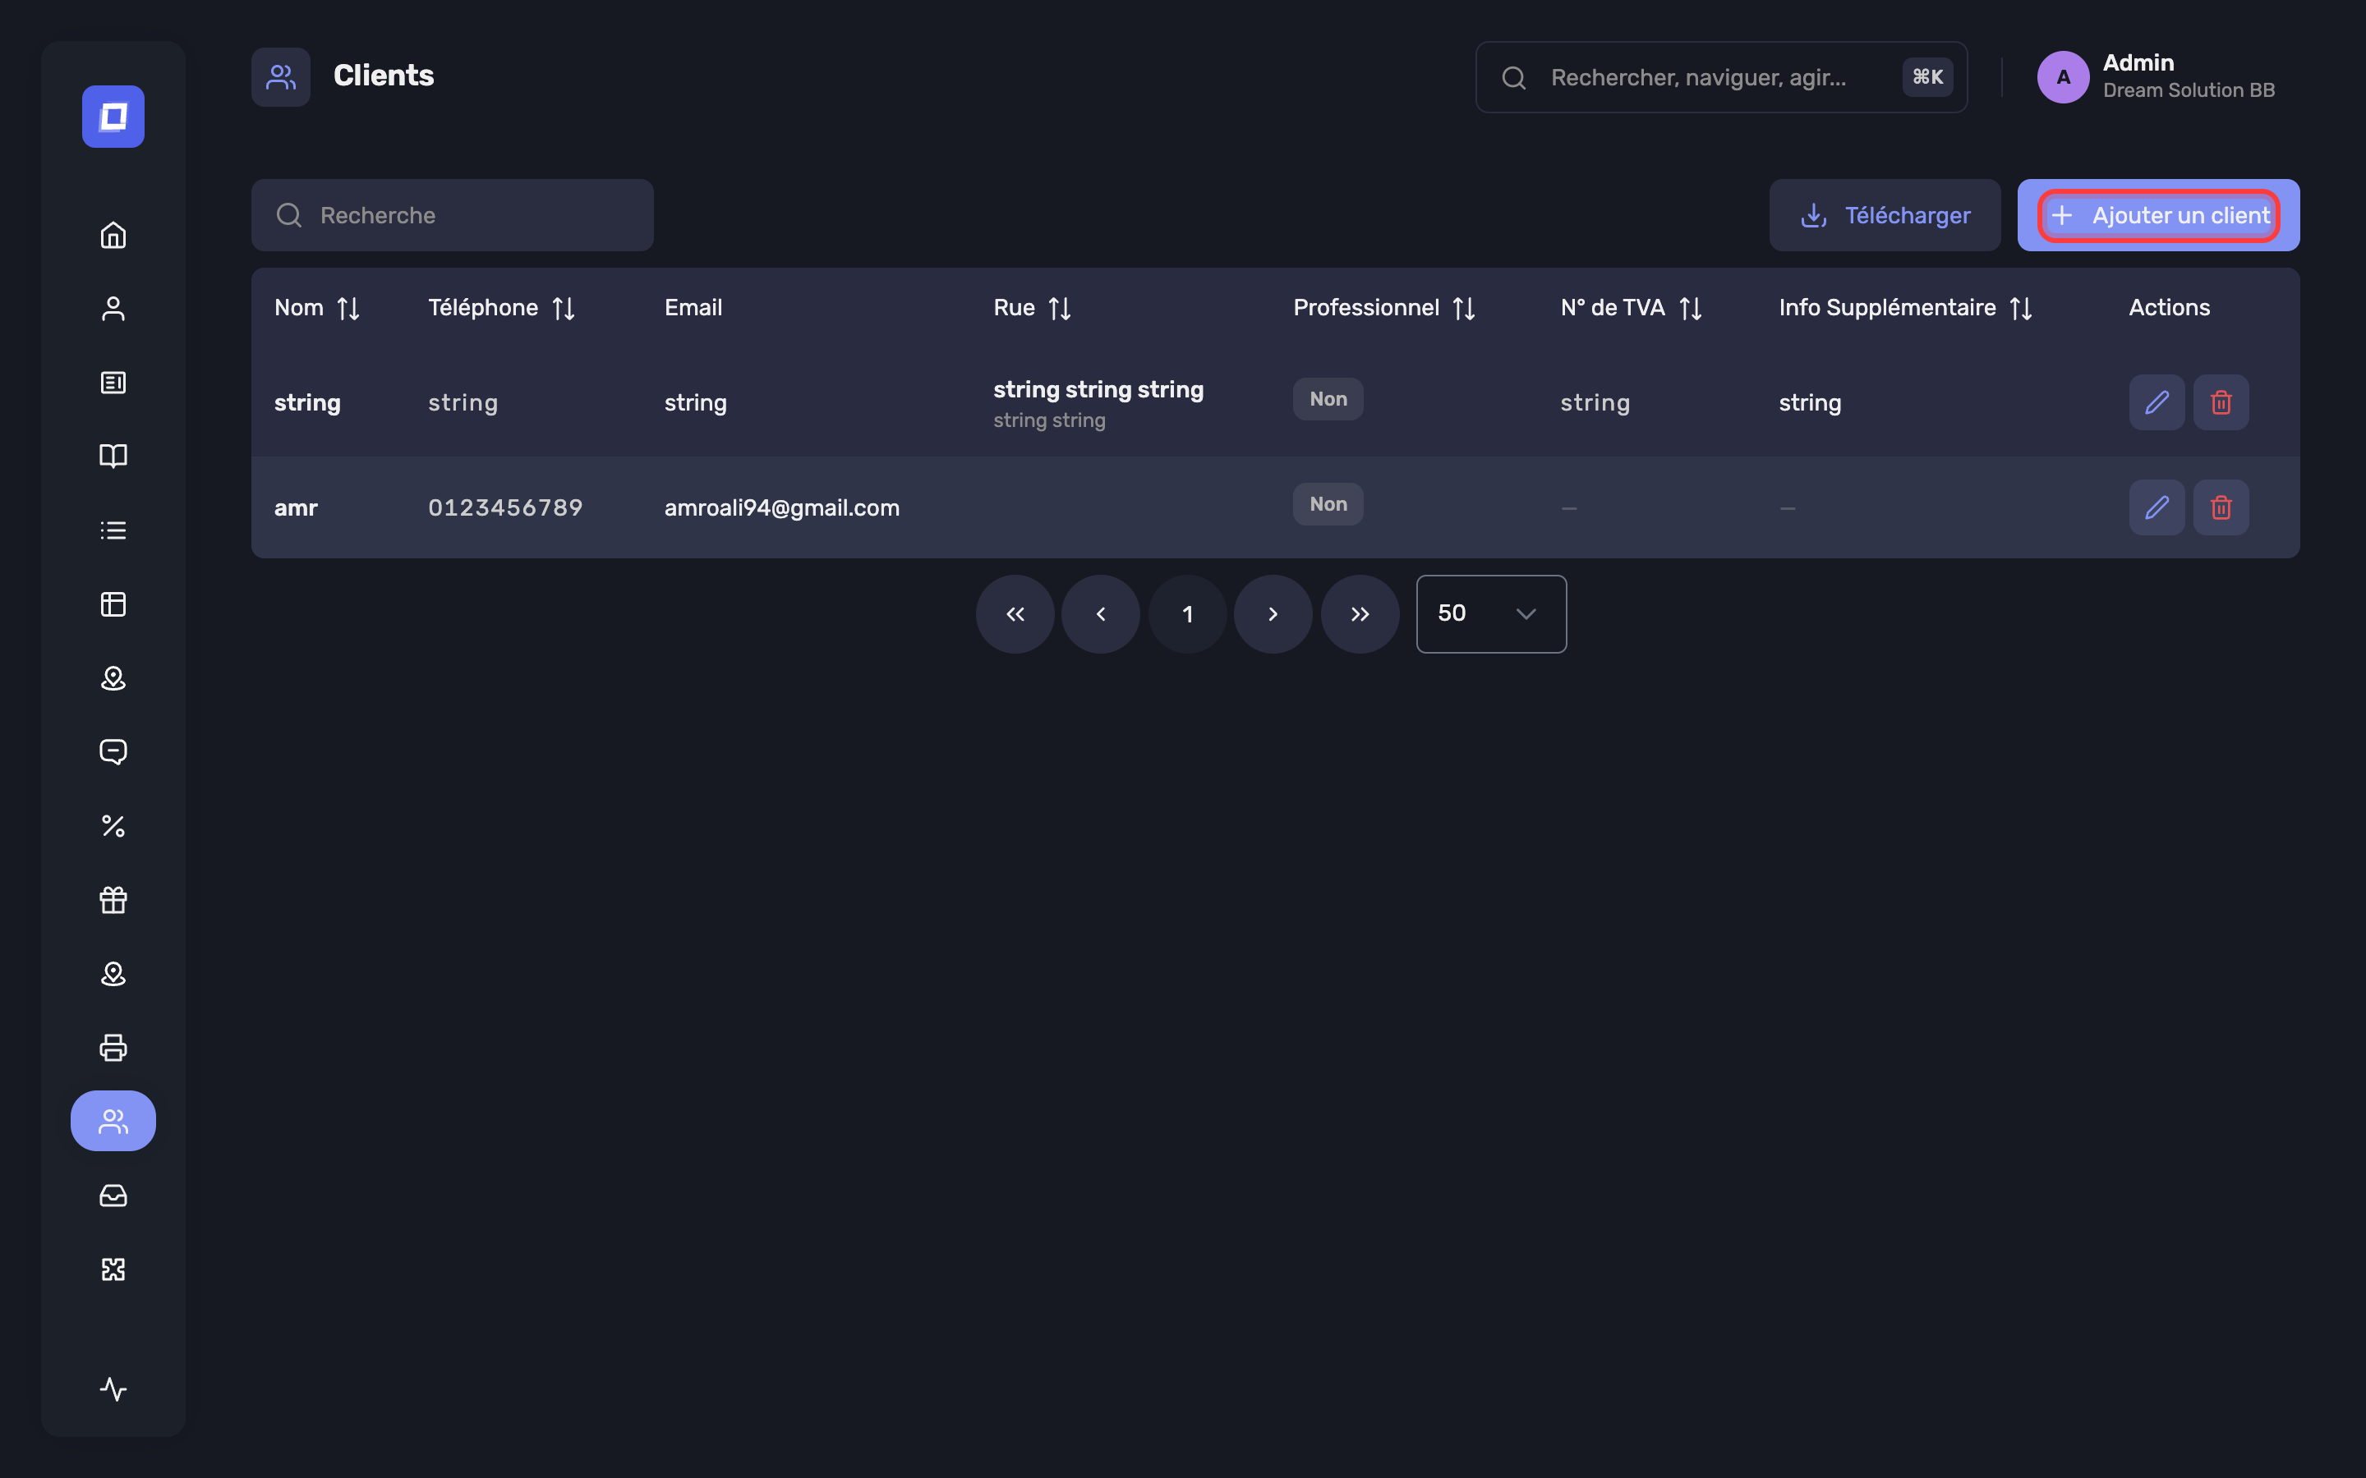Edit the client amr
Image resolution: width=2366 pixels, height=1478 pixels.
(x=2157, y=507)
